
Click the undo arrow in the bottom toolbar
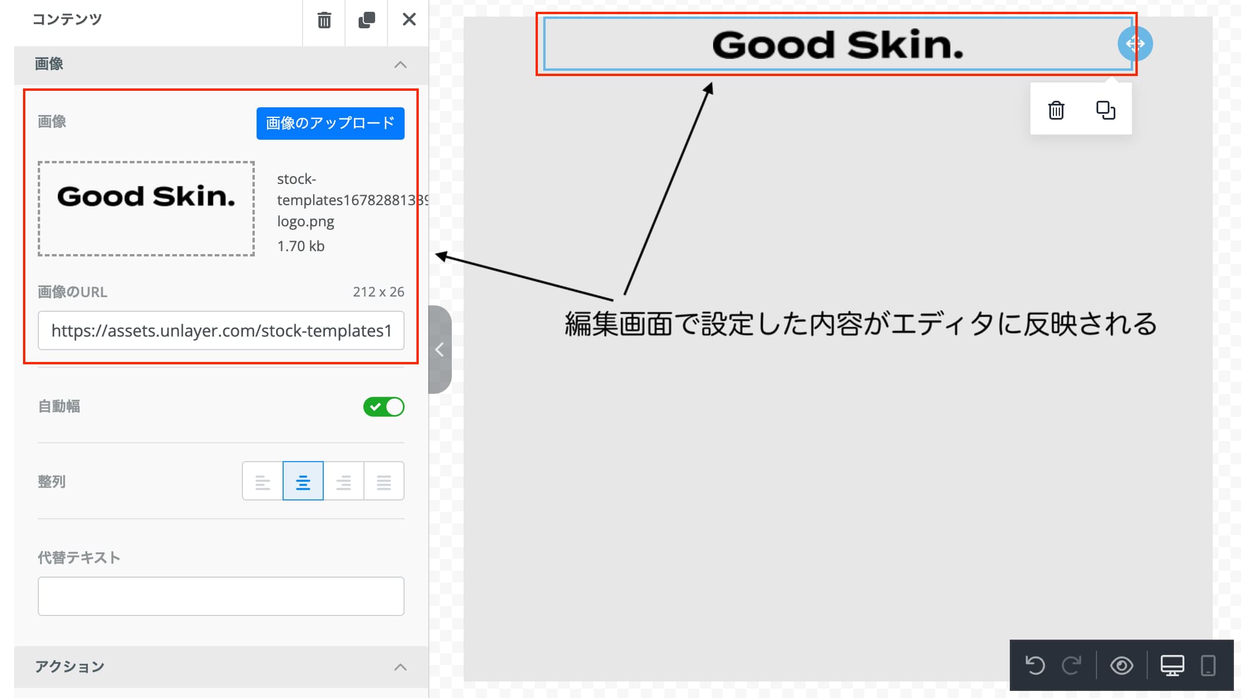pyautogui.click(x=1035, y=666)
